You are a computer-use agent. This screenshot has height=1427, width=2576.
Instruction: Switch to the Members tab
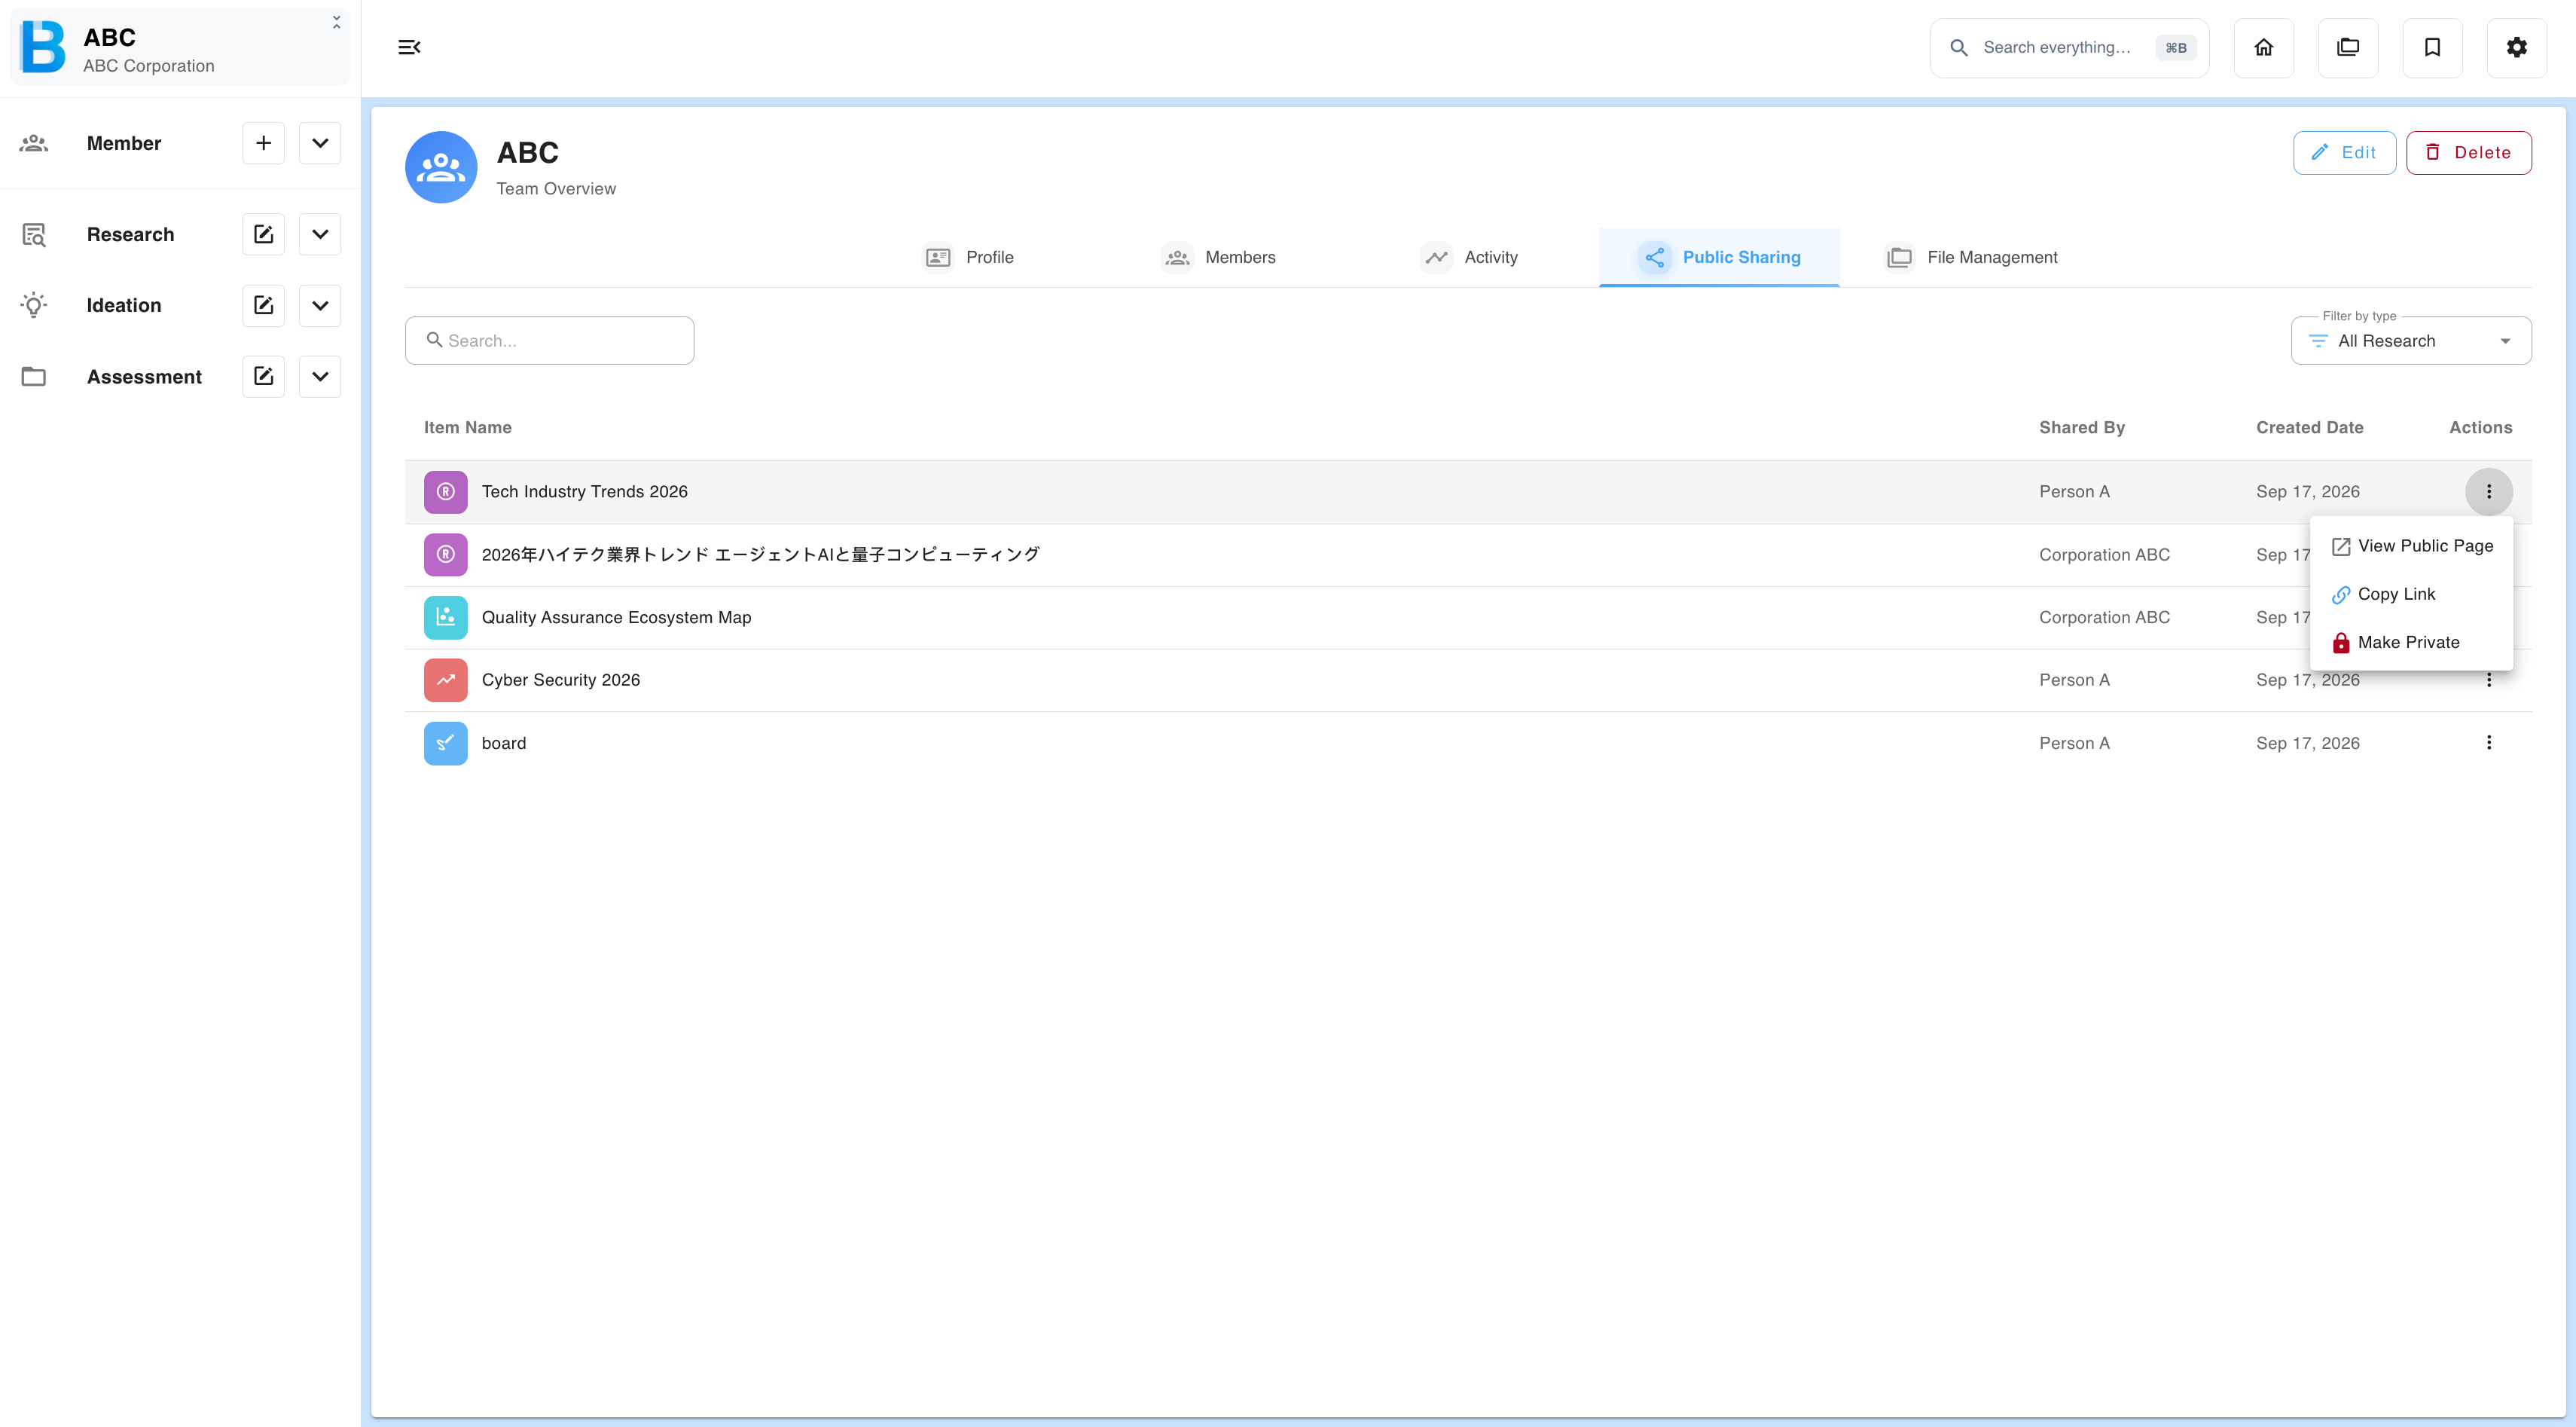coord(1218,258)
